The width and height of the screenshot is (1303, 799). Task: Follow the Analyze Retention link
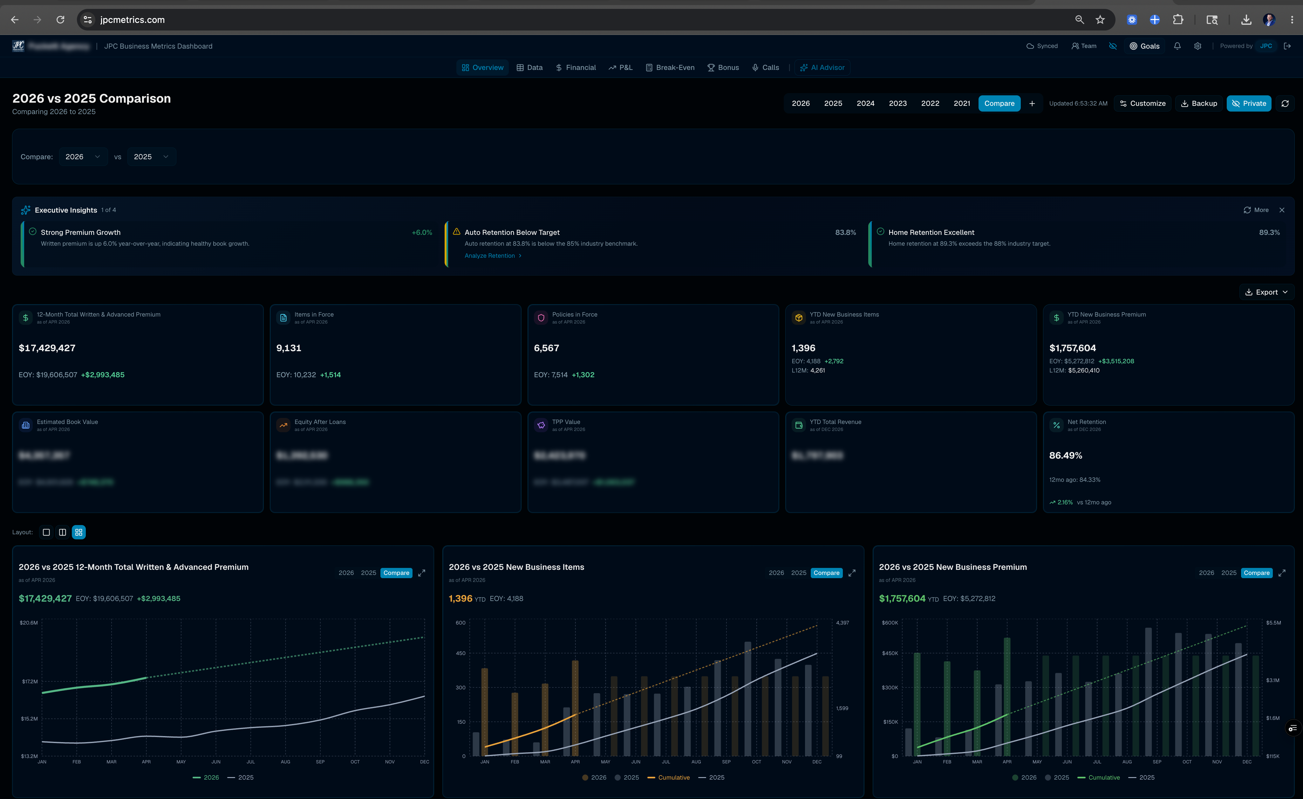[493, 256]
